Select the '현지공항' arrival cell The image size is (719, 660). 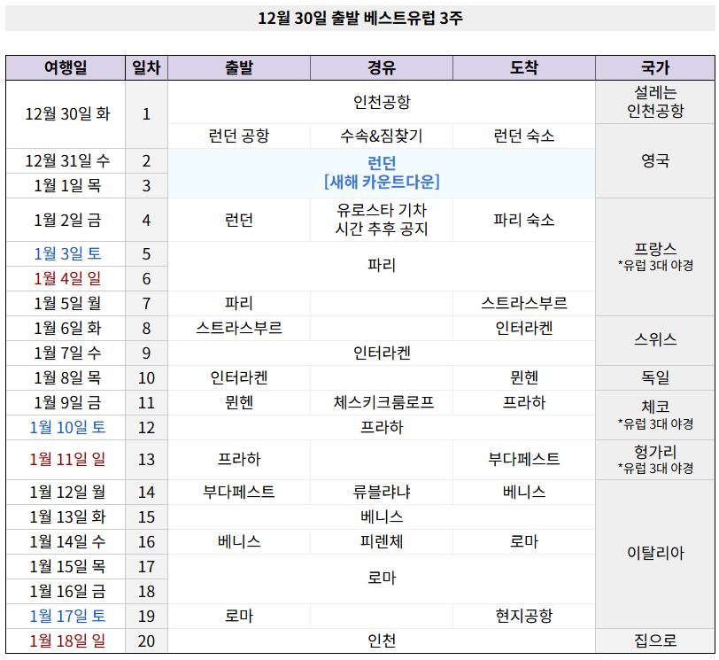(x=524, y=617)
